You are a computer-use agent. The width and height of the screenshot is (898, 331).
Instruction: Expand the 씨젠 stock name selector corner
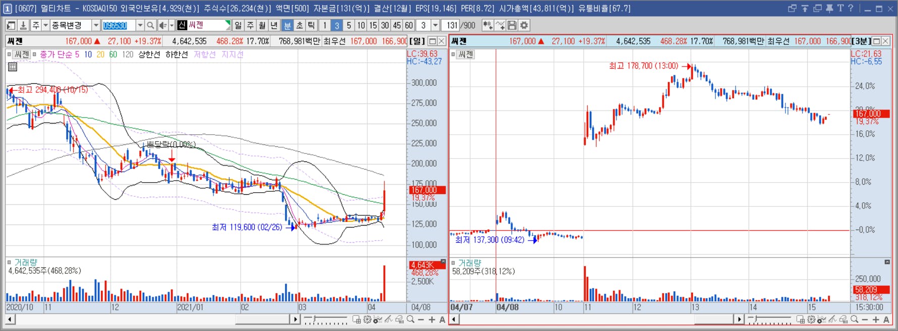[228, 23]
